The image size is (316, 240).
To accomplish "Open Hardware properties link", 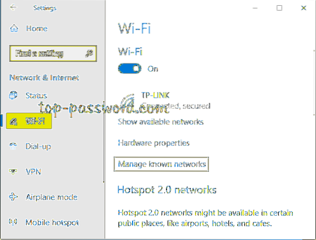I will (154, 143).
